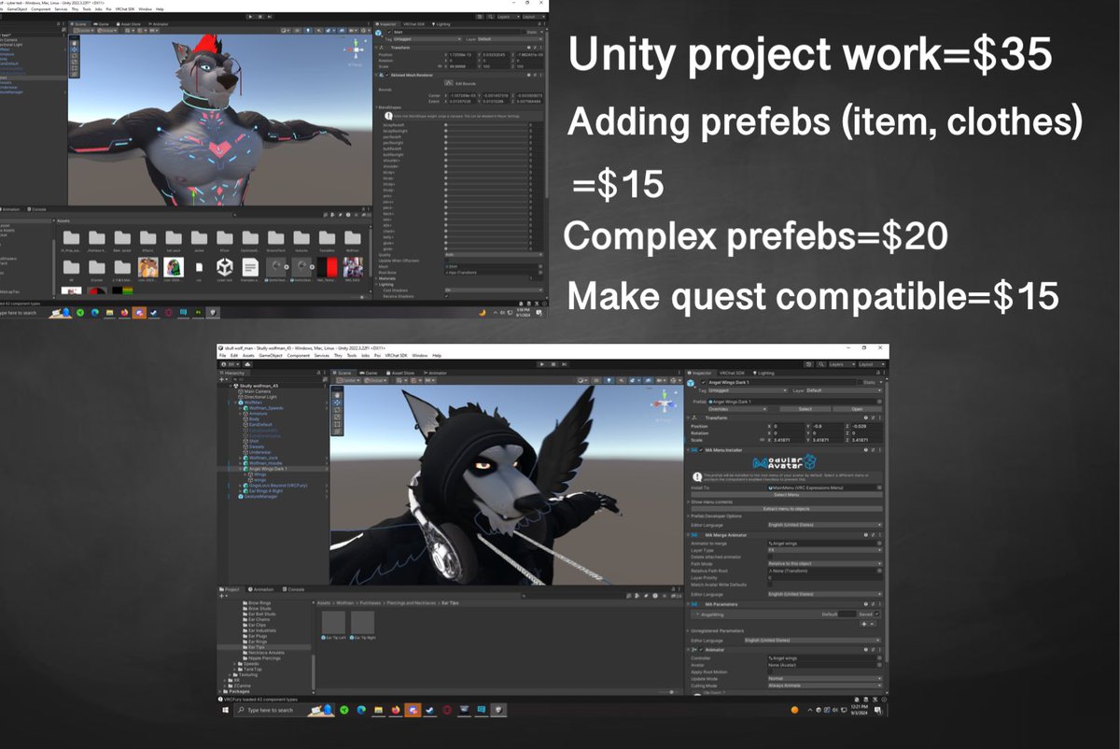Toggle the MA Menu Installer enabled checkbox
This screenshot has width=1120, height=749.
coord(701,450)
